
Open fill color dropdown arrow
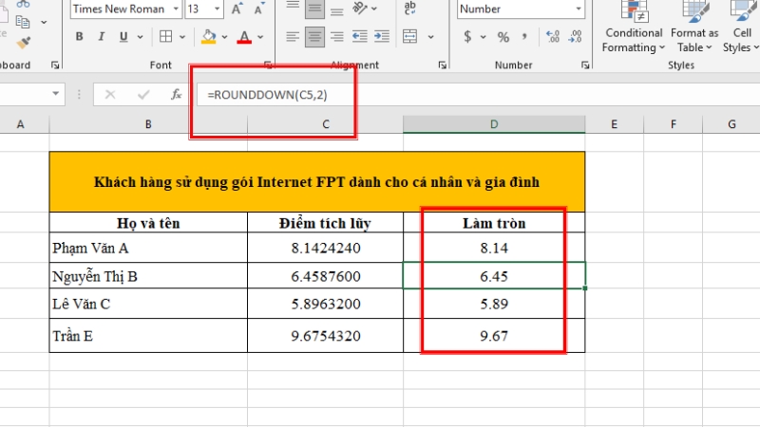[224, 37]
